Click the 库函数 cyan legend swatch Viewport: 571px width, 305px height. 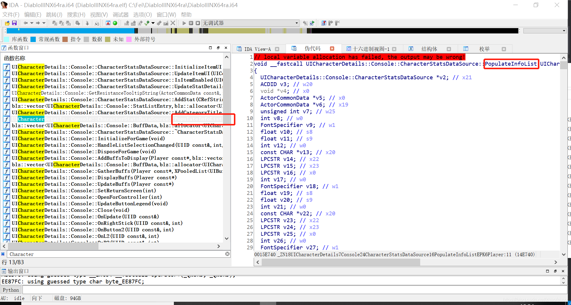(x=6, y=39)
